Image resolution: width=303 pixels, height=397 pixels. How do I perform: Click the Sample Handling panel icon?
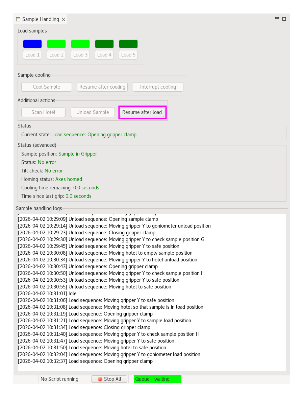tap(18, 20)
